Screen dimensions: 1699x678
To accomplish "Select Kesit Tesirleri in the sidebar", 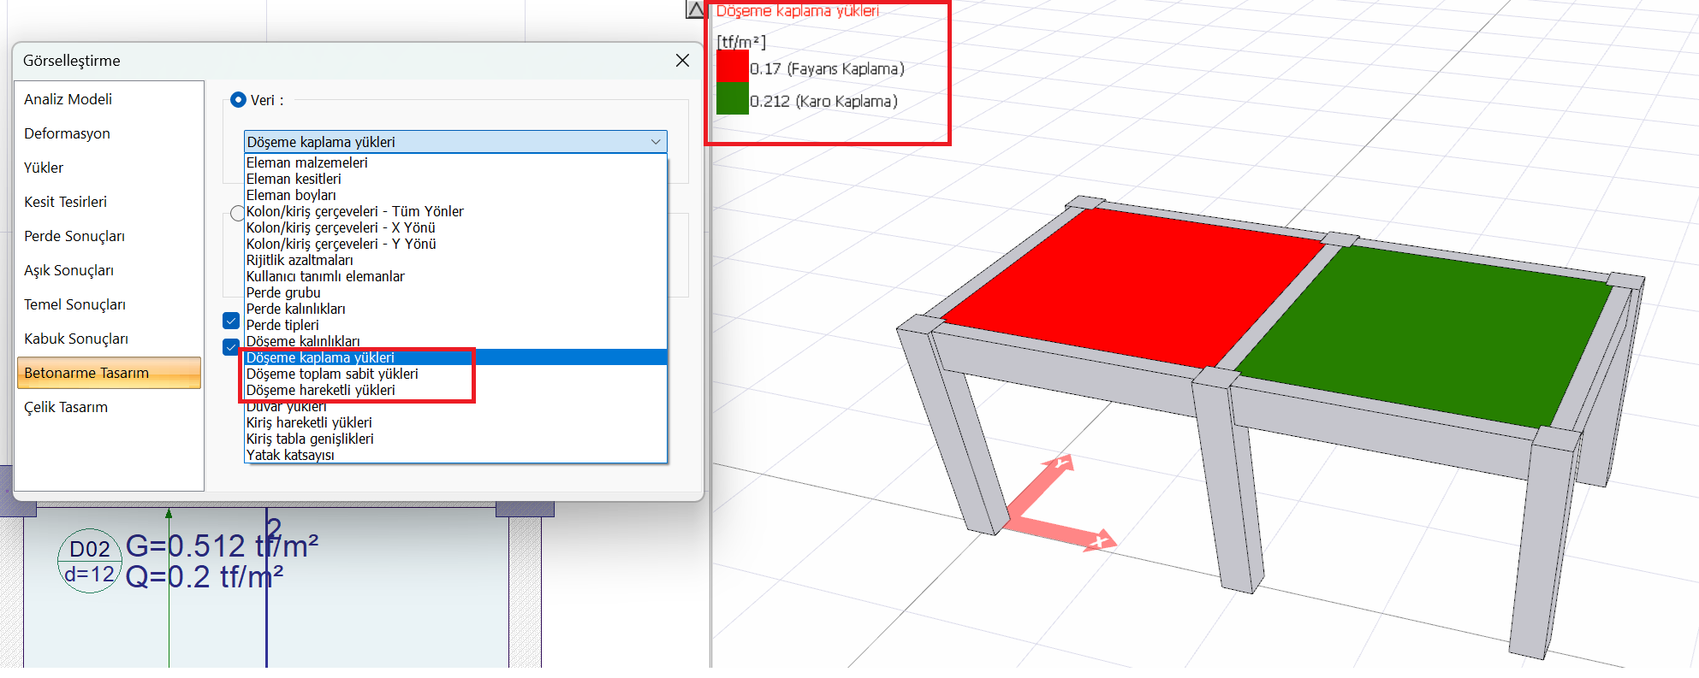I will pyautogui.click(x=66, y=202).
